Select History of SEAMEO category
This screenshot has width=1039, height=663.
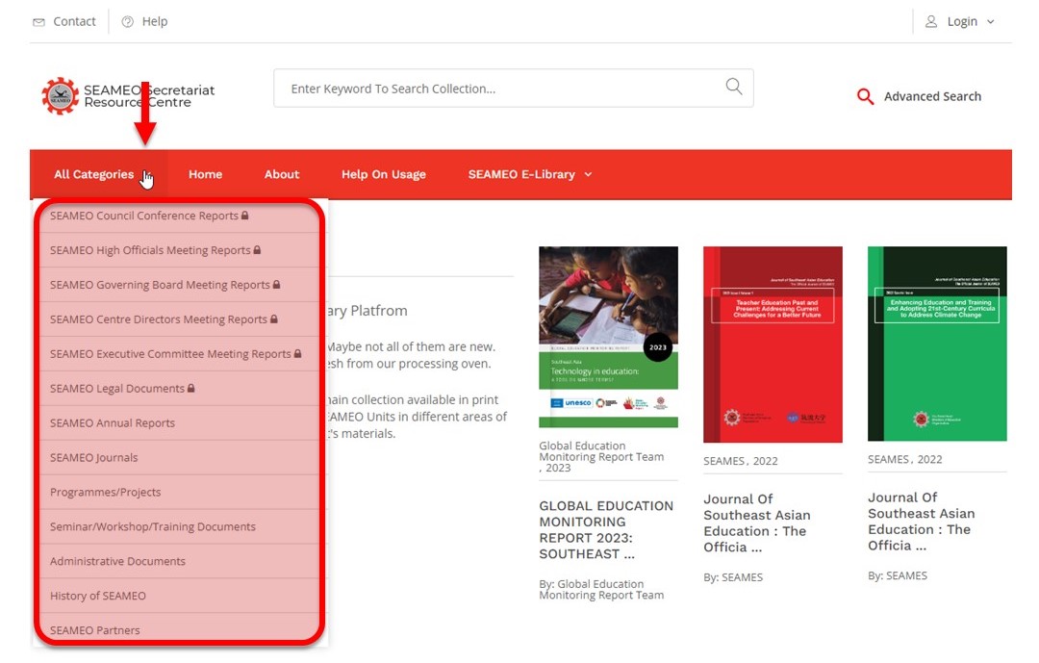98,596
